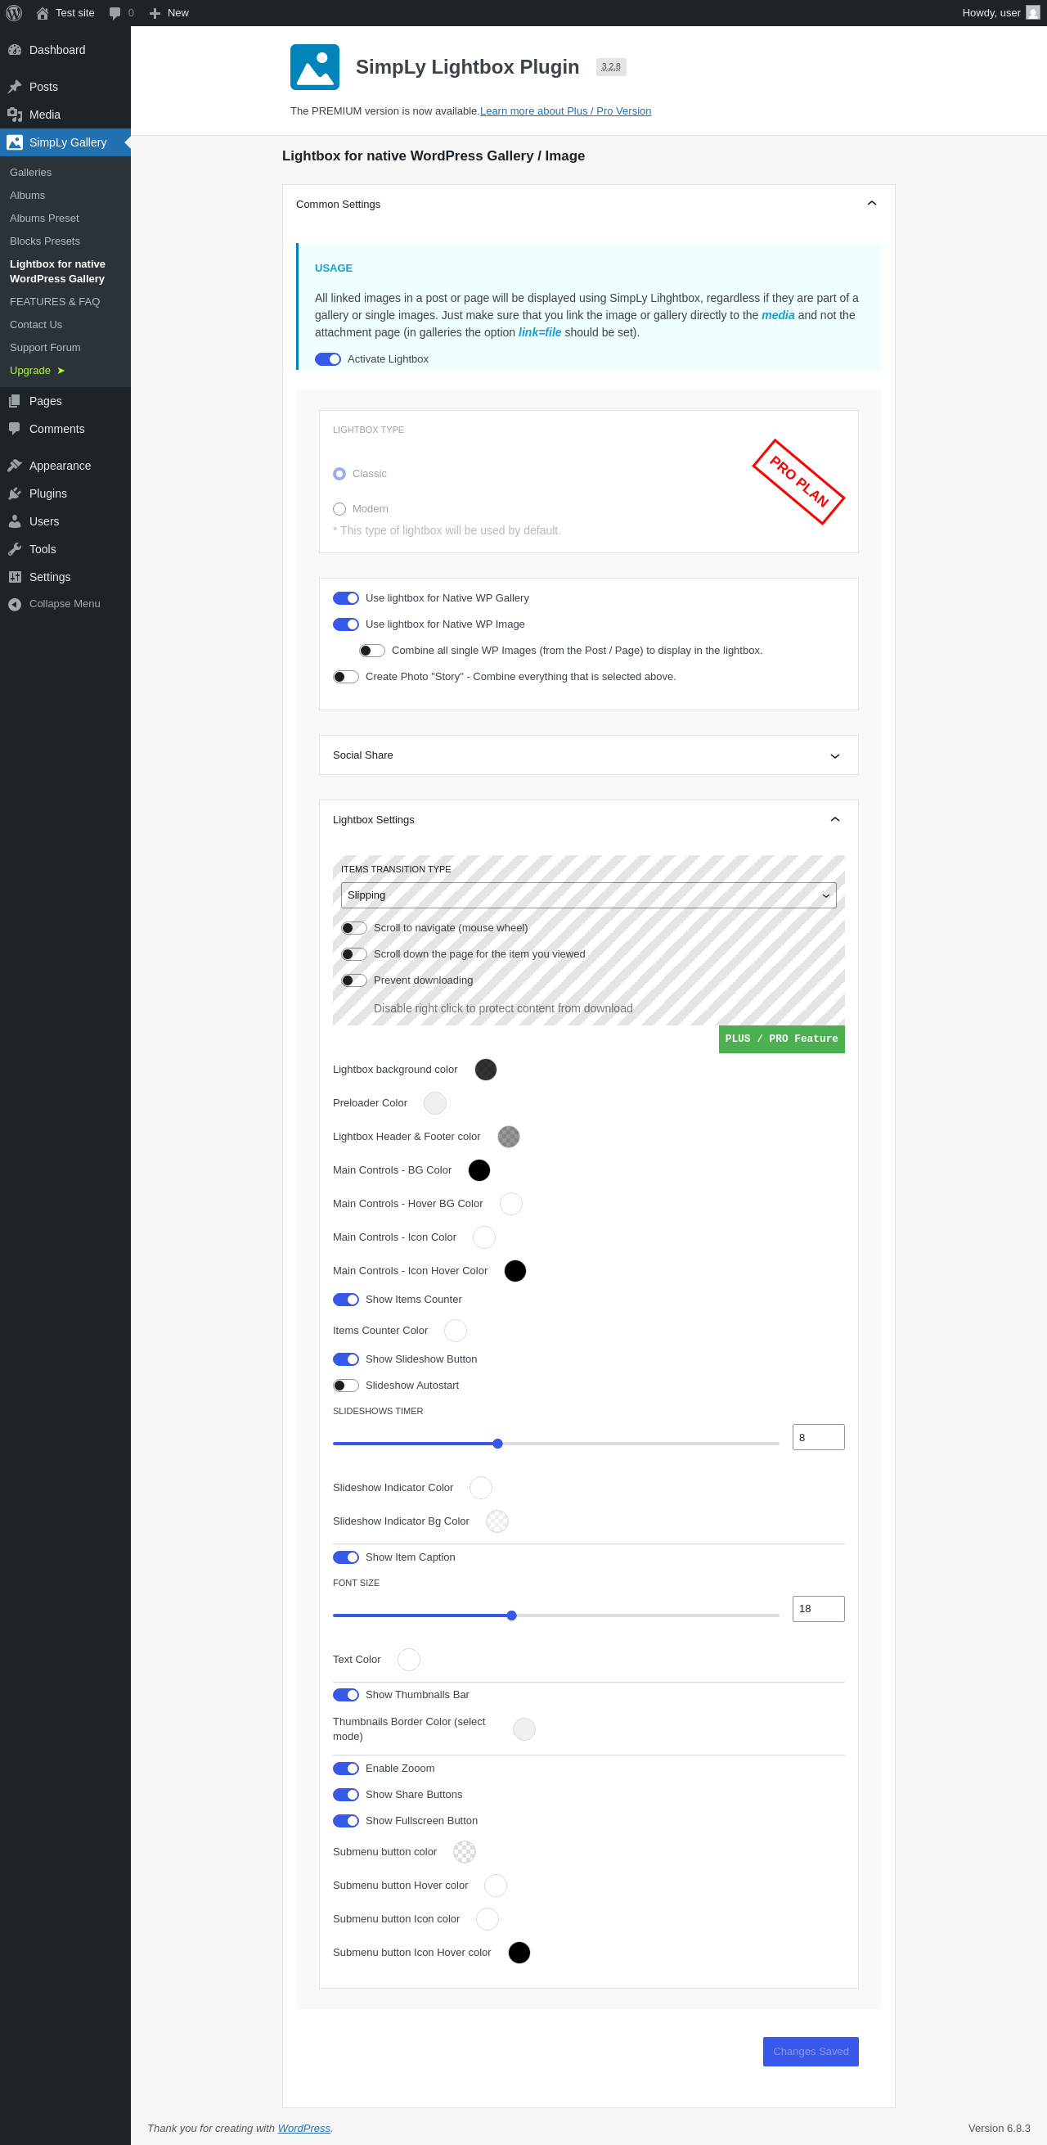Click the Users person icon
Screen dimensions: 1047x2145
[15, 521]
